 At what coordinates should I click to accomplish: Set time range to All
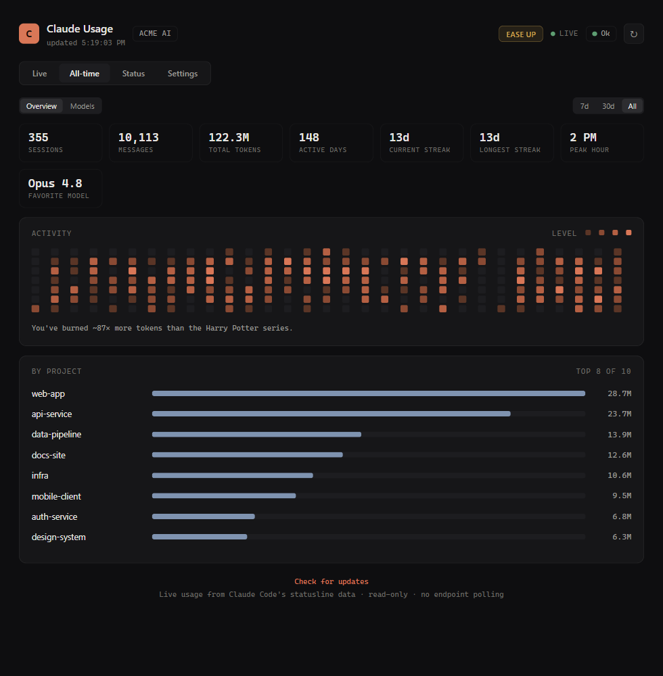coord(632,106)
